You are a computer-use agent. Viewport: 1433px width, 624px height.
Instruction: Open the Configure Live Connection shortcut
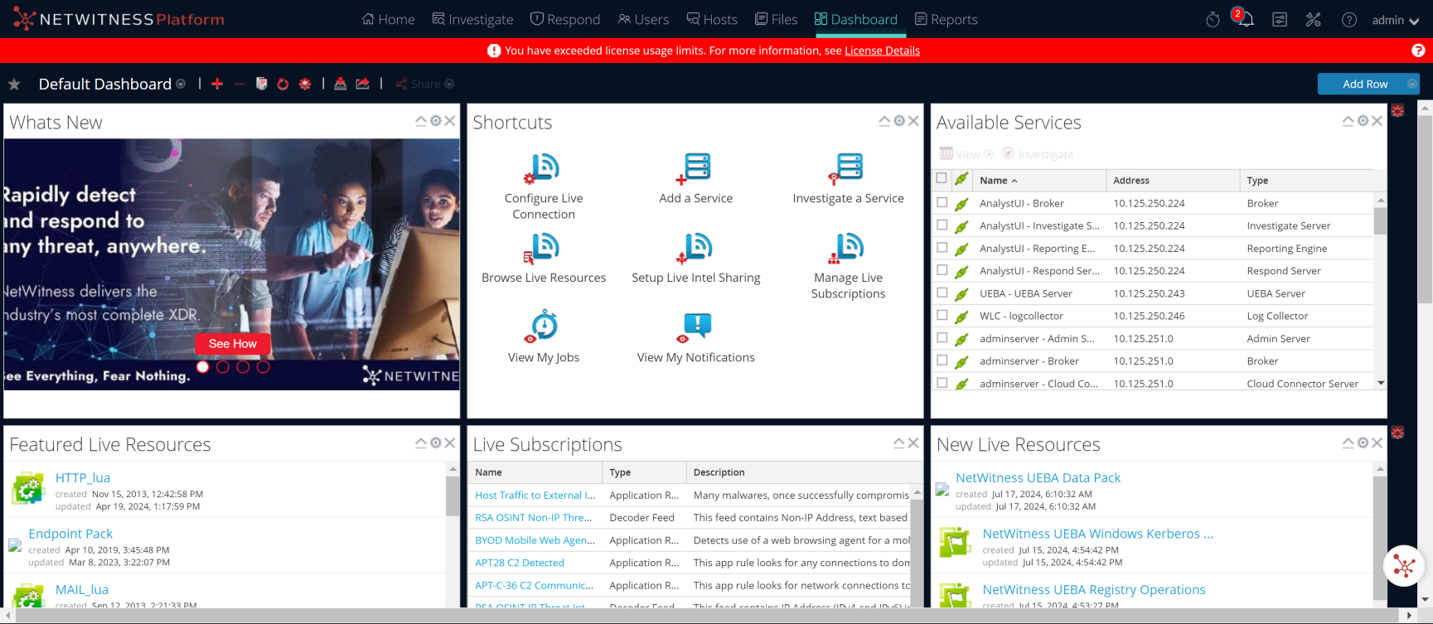[544, 186]
